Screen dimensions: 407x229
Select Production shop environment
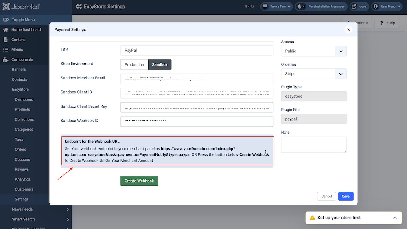point(134,65)
